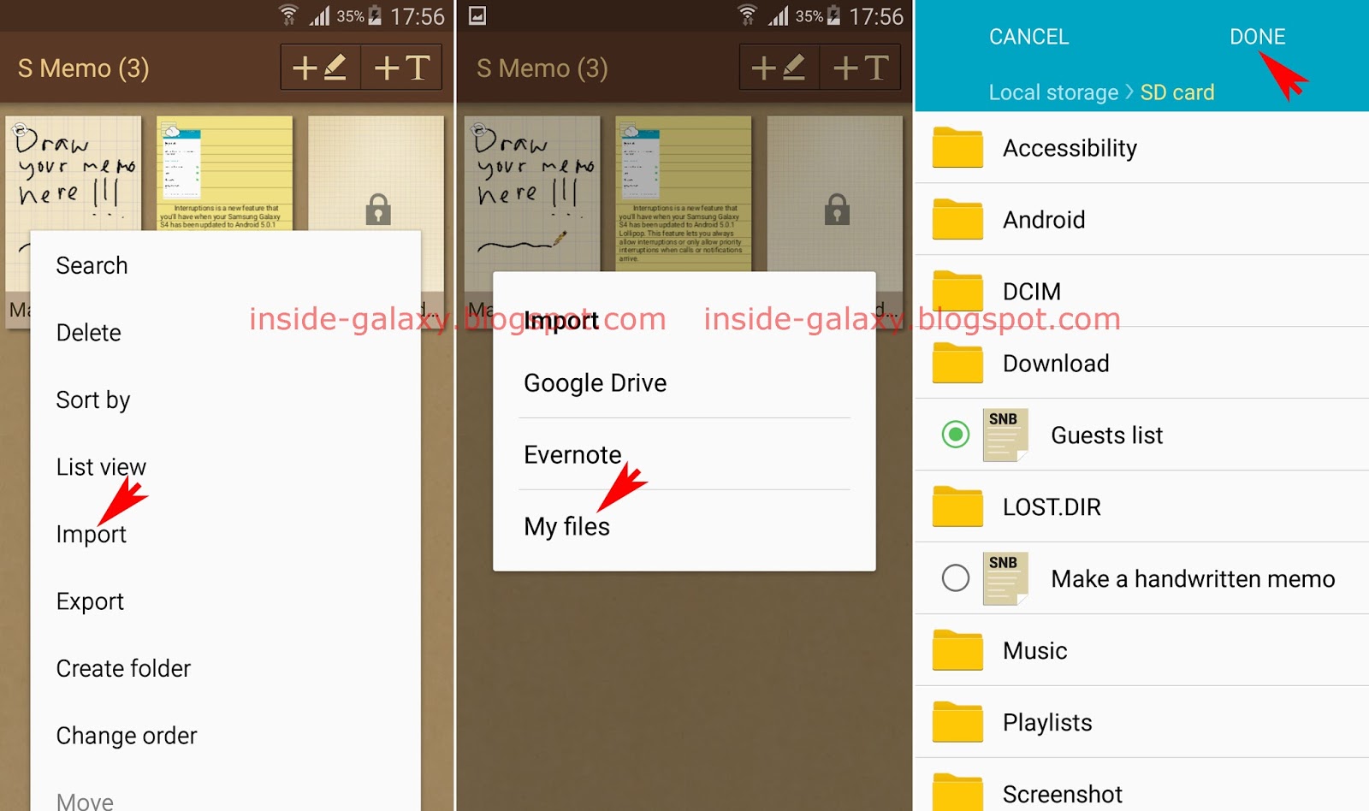Import from Google Drive

[x=684, y=382]
